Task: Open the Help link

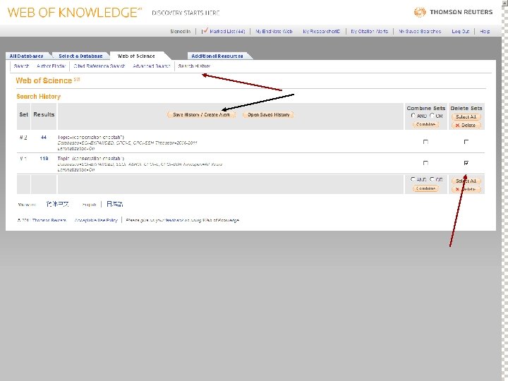Action: pos(485,32)
